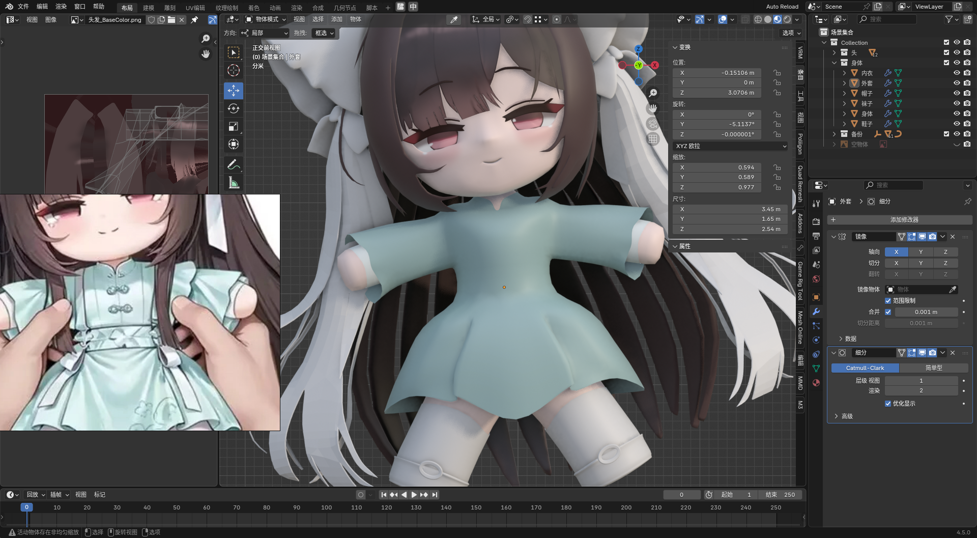977x538 pixels.
Task: Open the 物体模式 mode dropdown
Action: coord(266,19)
